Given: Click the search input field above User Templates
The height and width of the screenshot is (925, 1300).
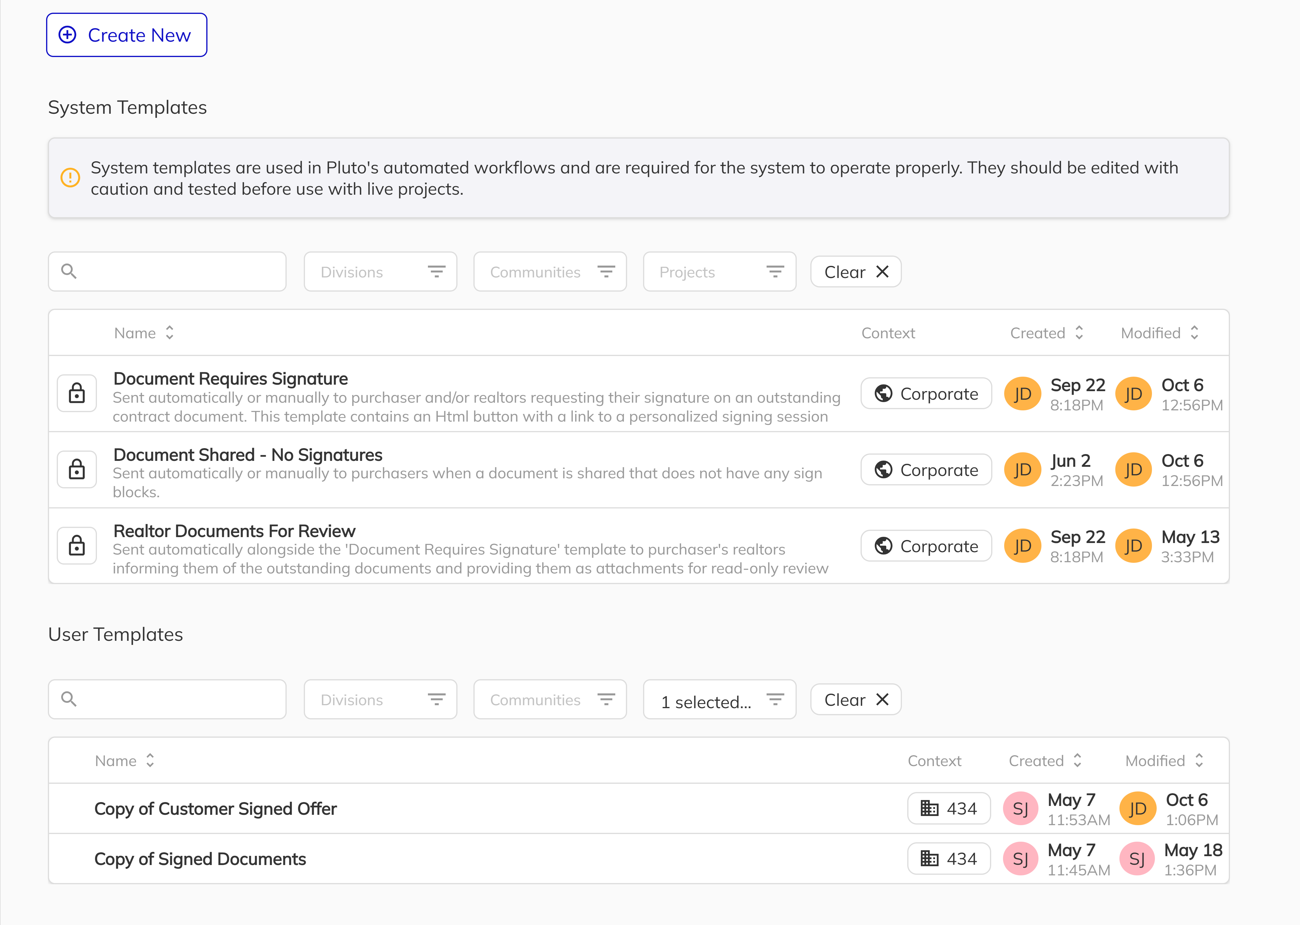Looking at the screenshot, I should [x=167, y=699].
